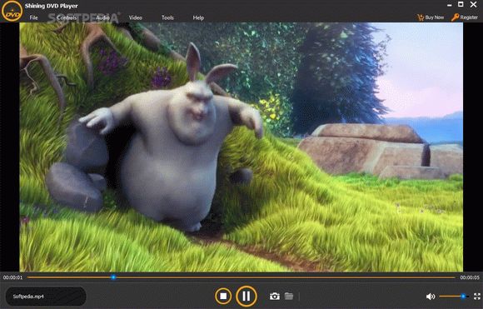Mute audio with the speaker icon
Image resolution: width=483 pixels, height=309 pixels.
(x=431, y=297)
